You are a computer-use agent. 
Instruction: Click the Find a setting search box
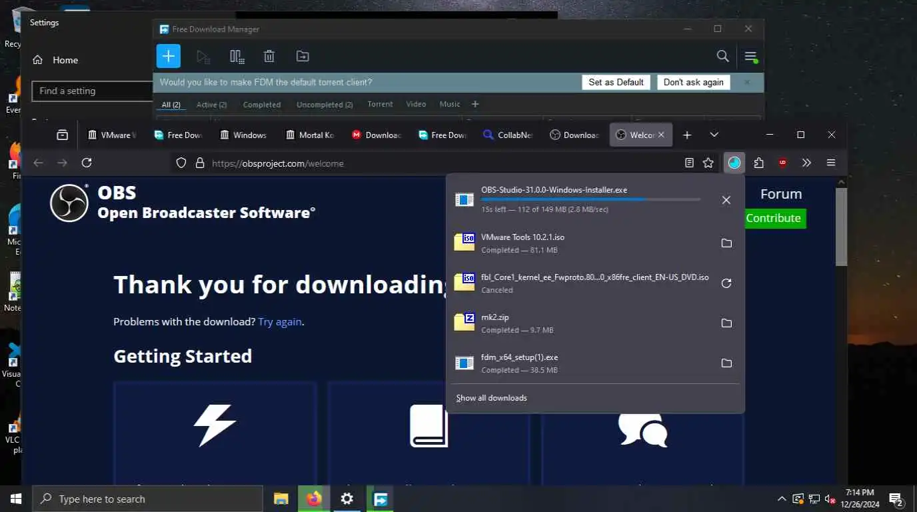coord(92,91)
